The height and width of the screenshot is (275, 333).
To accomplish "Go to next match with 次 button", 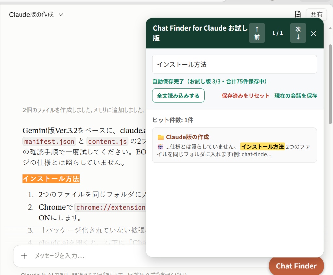I will (x=298, y=33).
